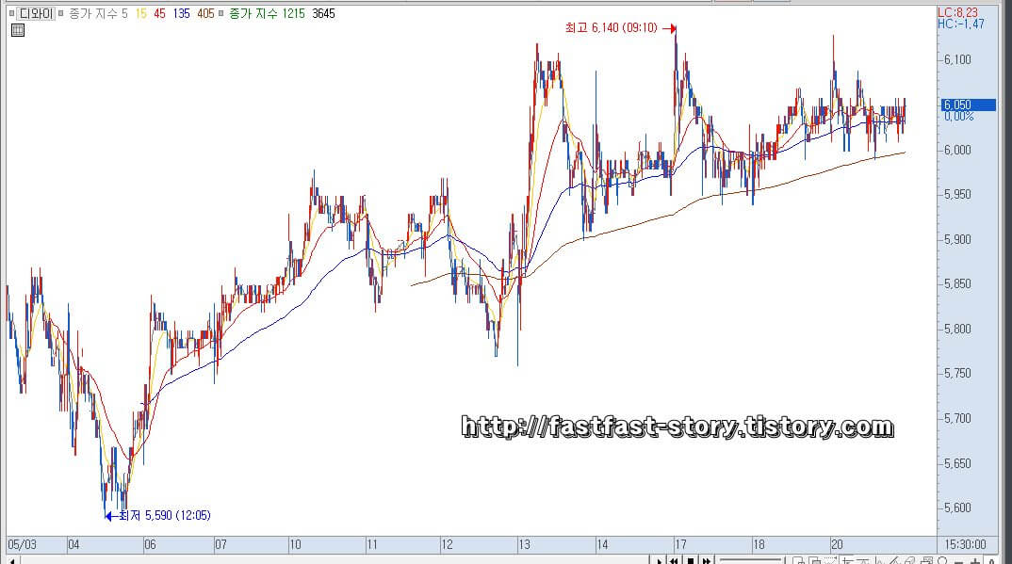Click the 디와이 stock name label
The width and height of the screenshot is (1012, 564).
(36, 13)
